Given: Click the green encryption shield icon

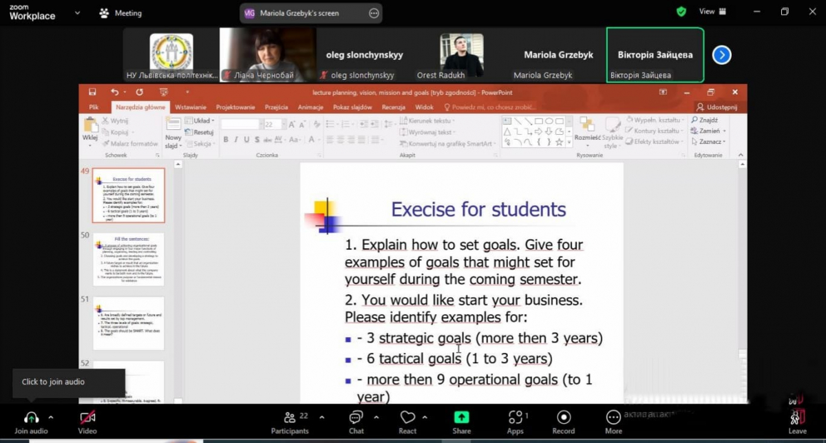Looking at the screenshot, I should [681, 12].
